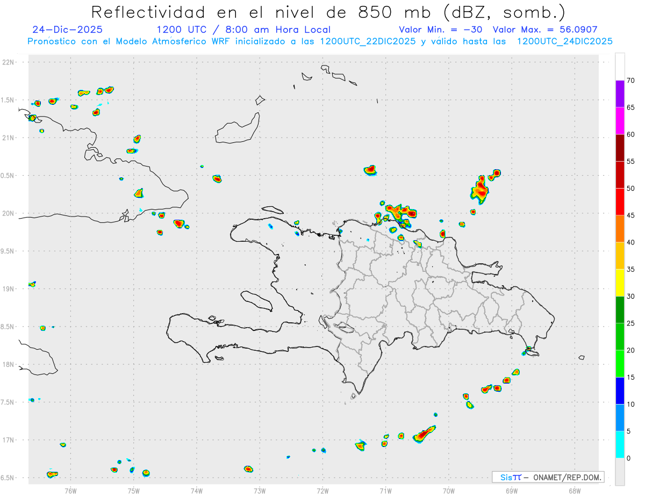
Task: Click the '74W' longitude axis label
Action: [x=197, y=490]
